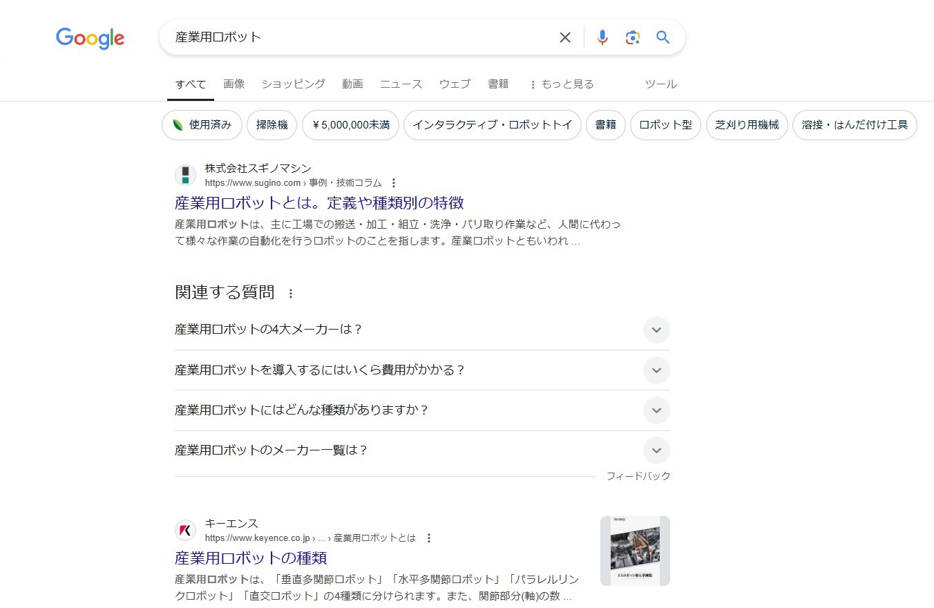Screen dimensions: 934x608
Task: Expand question どんな種類がありますか？
Action: tap(422, 410)
